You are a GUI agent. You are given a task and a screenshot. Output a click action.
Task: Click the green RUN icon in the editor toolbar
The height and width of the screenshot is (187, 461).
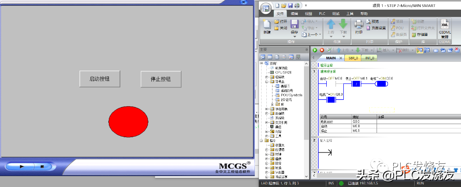coord(315,50)
